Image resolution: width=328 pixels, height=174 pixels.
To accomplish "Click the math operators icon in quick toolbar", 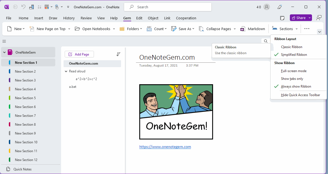I will (x=39, y=7).
